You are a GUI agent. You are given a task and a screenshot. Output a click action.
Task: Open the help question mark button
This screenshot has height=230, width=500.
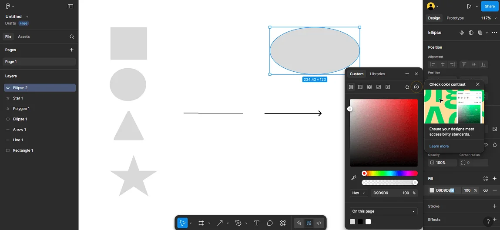(x=487, y=222)
